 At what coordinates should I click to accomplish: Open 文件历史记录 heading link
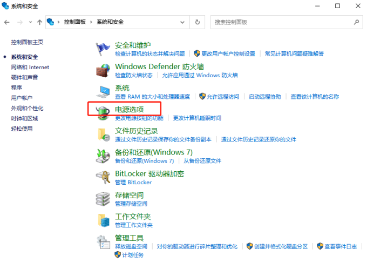(x=137, y=131)
